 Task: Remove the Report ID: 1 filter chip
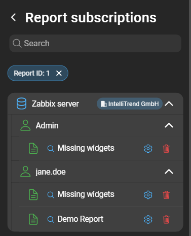pyautogui.click(x=59, y=73)
